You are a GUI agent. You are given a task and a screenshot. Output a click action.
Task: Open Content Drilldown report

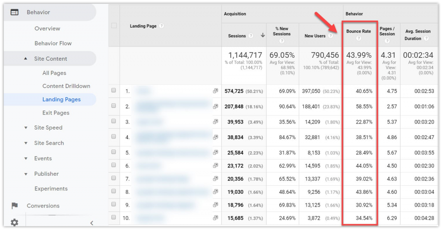pos(66,86)
